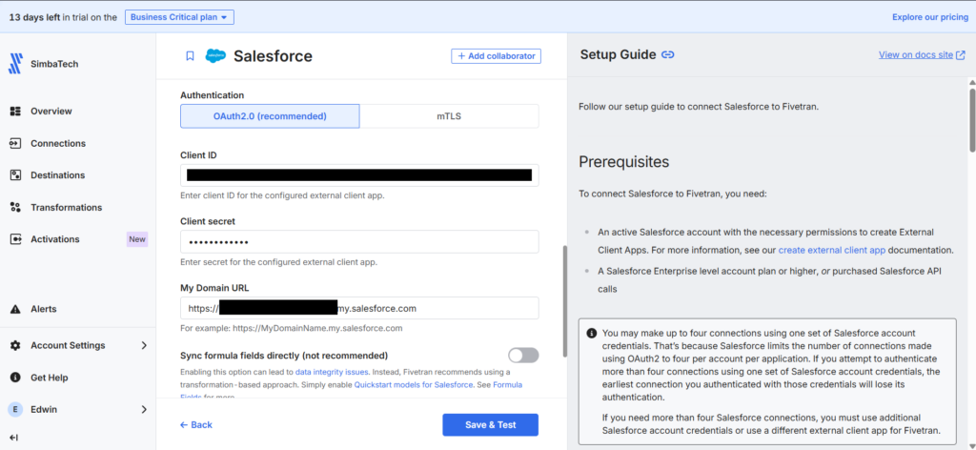Click the Edwin user avatar
976x450 pixels.
coord(15,410)
